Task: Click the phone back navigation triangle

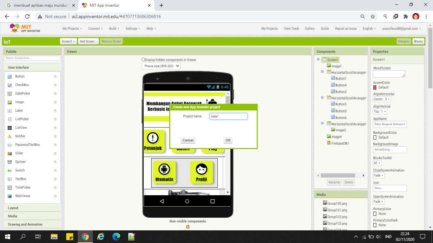Action: point(162,201)
